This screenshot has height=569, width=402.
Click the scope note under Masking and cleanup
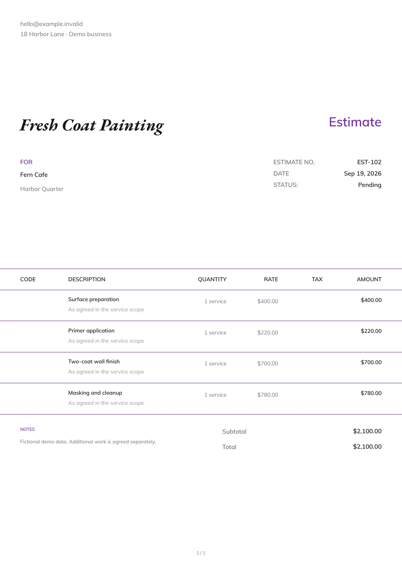(106, 403)
